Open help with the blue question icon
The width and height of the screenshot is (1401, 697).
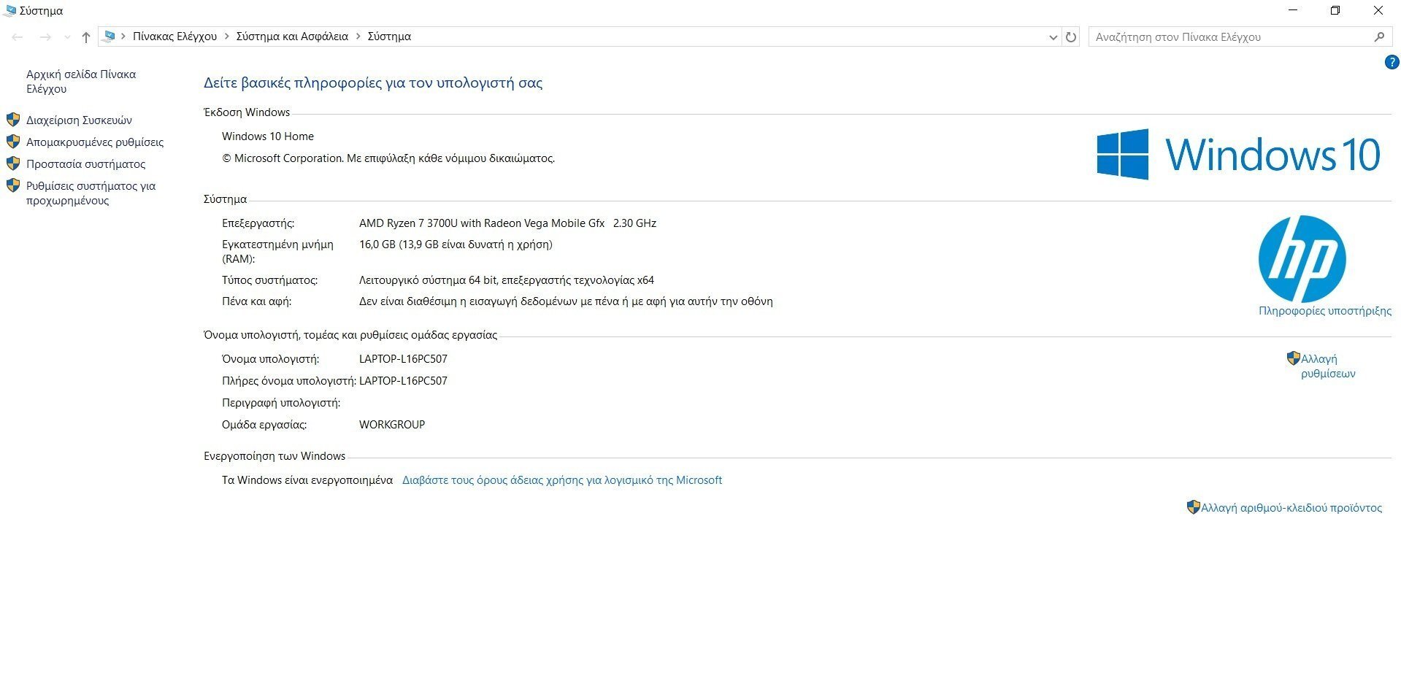[1392, 63]
